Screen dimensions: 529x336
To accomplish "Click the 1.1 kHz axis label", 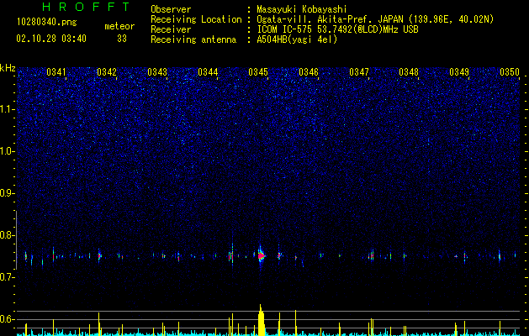I will pos(7,109).
